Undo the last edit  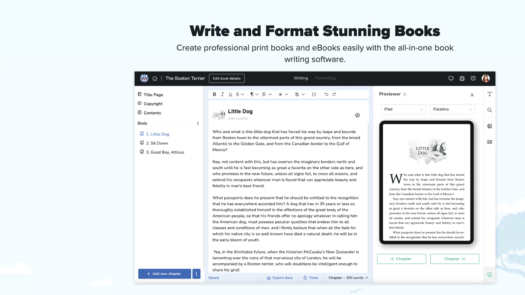click(326, 94)
